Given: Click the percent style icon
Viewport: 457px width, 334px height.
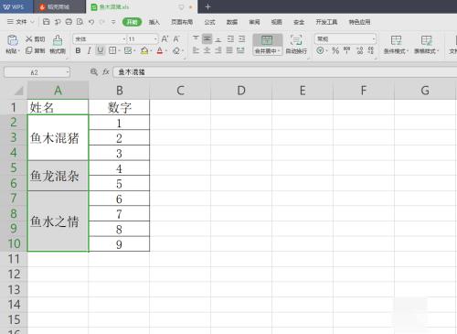Looking at the screenshot, I should pyautogui.click(x=335, y=50).
